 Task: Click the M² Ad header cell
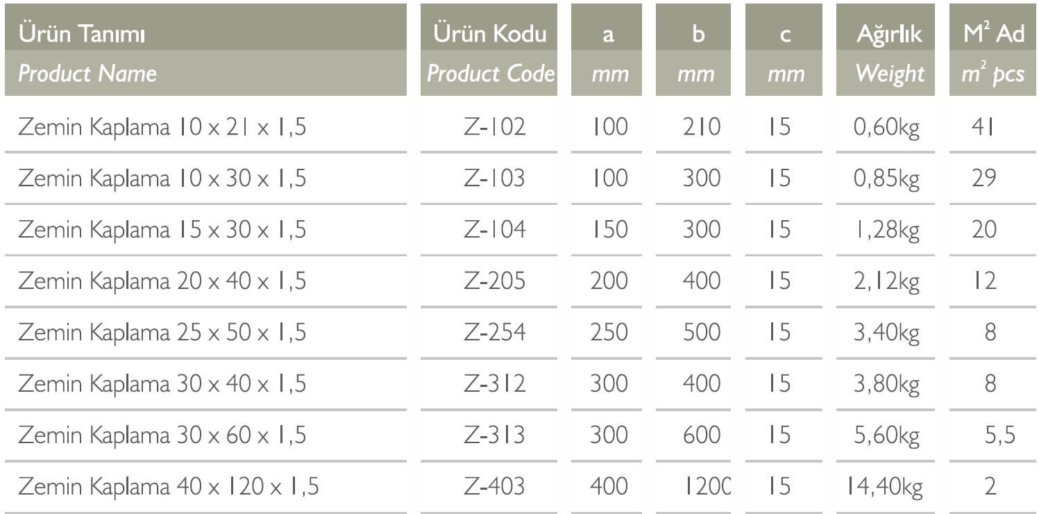994,49
